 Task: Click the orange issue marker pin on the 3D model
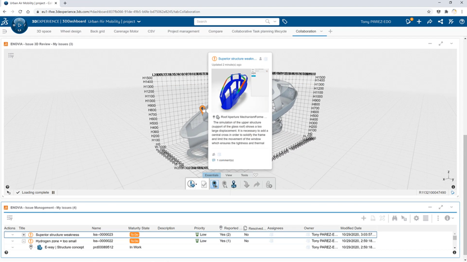click(x=202, y=109)
